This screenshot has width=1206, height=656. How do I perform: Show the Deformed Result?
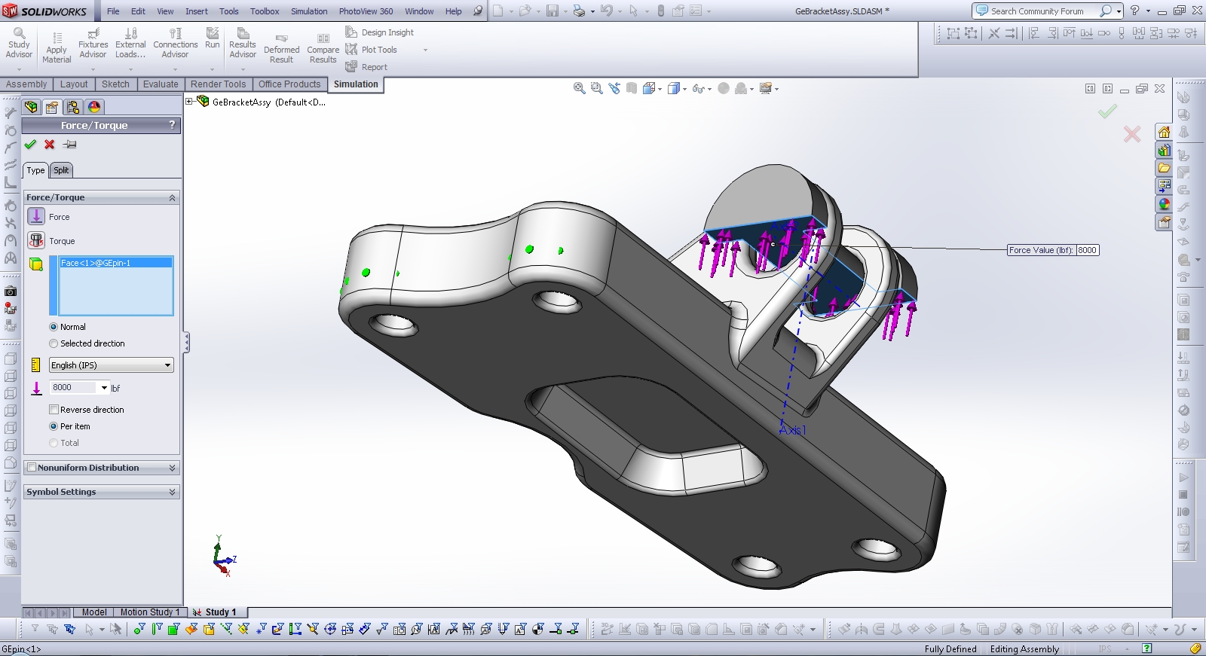281,49
